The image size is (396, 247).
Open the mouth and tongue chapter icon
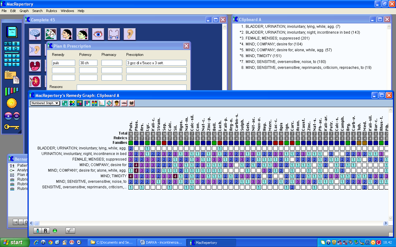pyautogui.click(x=35, y=65)
